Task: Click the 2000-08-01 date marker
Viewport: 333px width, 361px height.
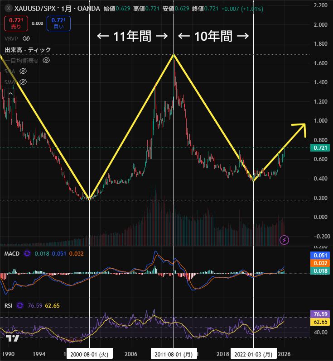Action: coord(90,354)
